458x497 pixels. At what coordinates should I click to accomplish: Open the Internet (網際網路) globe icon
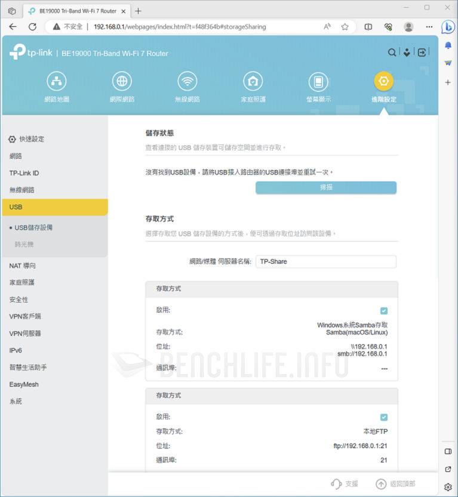point(122,81)
